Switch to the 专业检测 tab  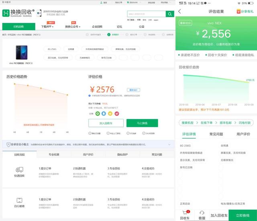(54, 154)
